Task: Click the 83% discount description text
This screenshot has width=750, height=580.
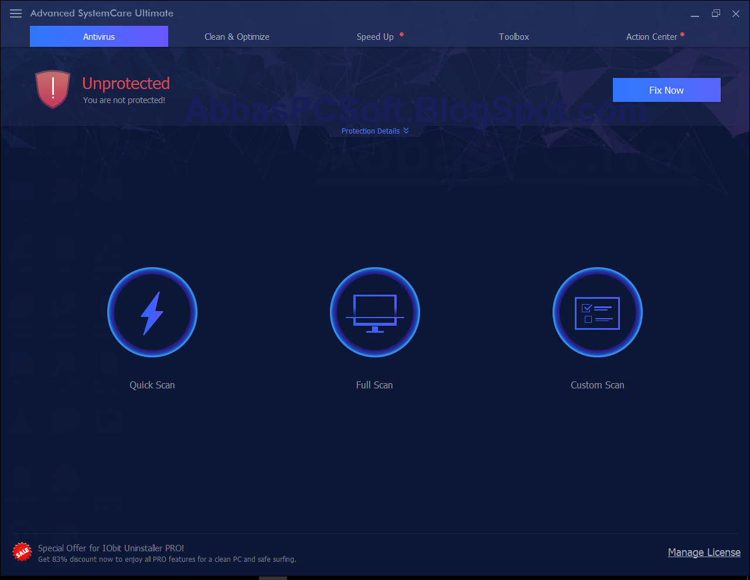Action: tap(167, 559)
